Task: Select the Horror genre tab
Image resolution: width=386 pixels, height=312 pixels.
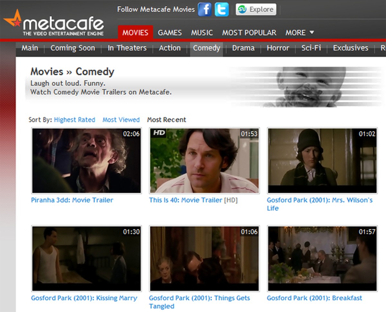Action: point(278,48)
